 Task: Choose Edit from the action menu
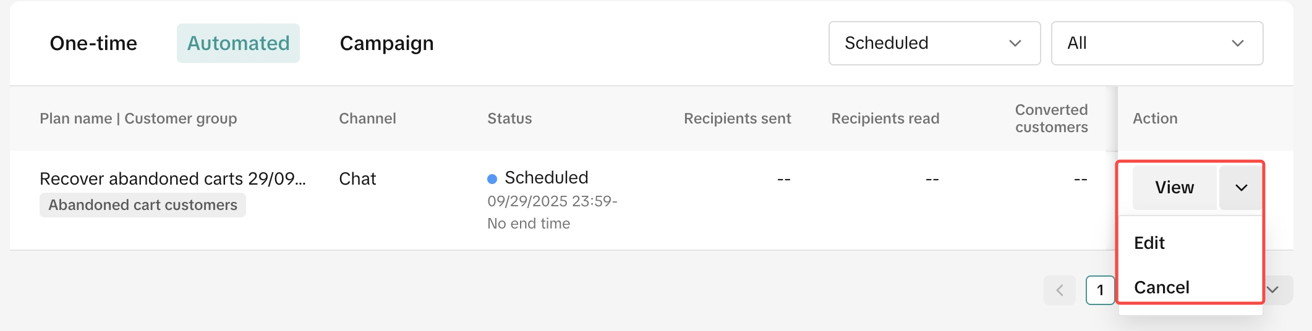pyautogui.click(x=1149, y=243)
